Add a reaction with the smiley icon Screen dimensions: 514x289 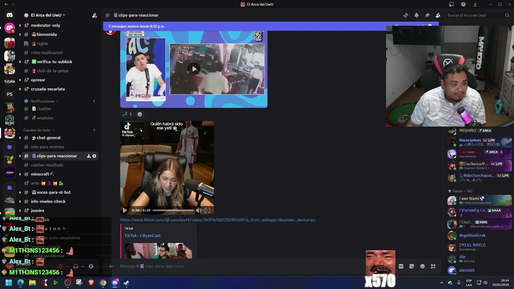(140, 114)
